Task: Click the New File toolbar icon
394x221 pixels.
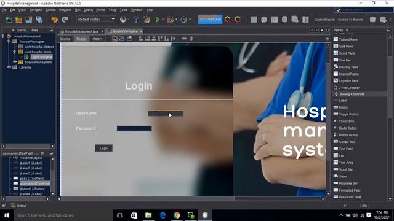Action: pos(9,20)
